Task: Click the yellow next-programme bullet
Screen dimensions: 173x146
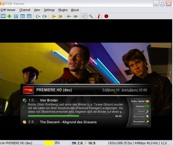Action: coord(25,122)
